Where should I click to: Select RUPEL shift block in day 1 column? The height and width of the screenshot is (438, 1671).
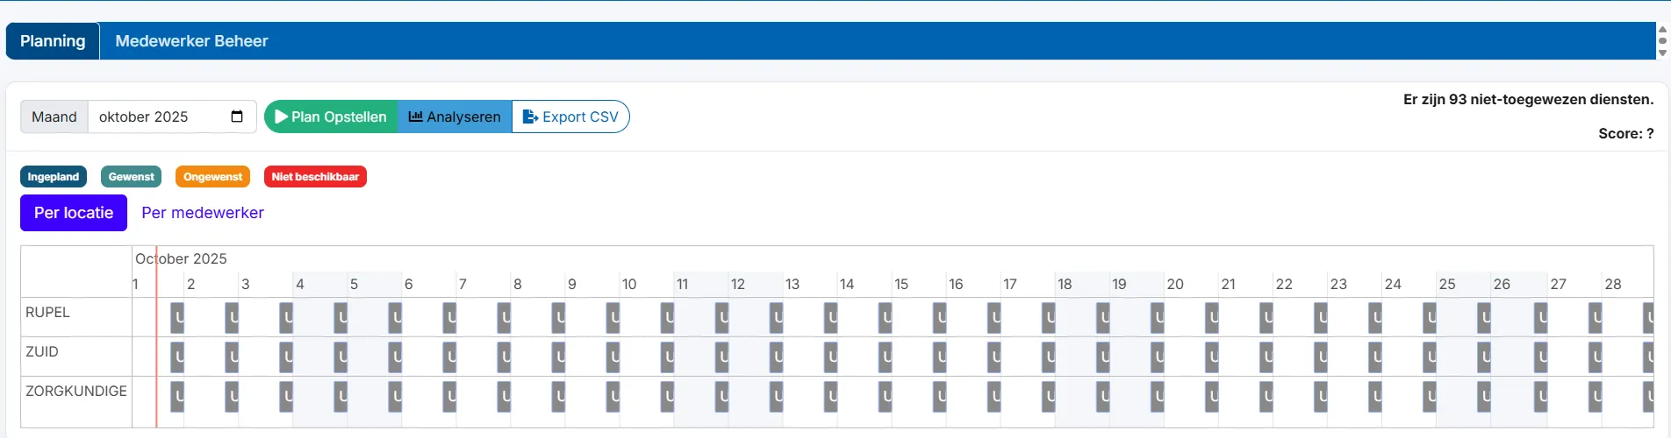pyautogui.click(x=177, y=317)
